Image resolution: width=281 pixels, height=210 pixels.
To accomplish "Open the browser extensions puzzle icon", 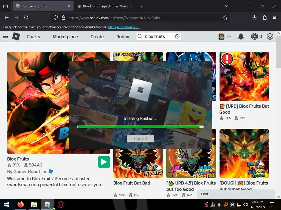I will [x=265, y=17].
